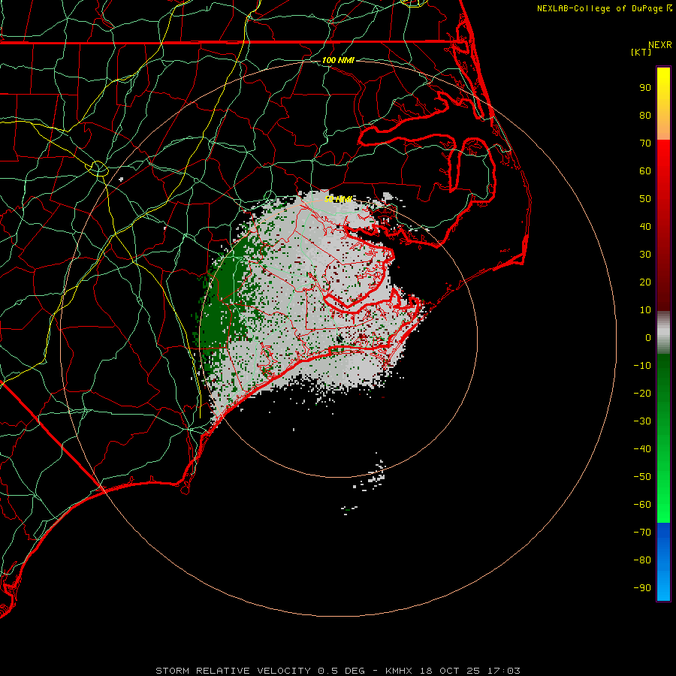Click the 90 value on the velocity scale
Image resolution: width=676 pixels, height=676 pixels.
[x=645, y=88]
